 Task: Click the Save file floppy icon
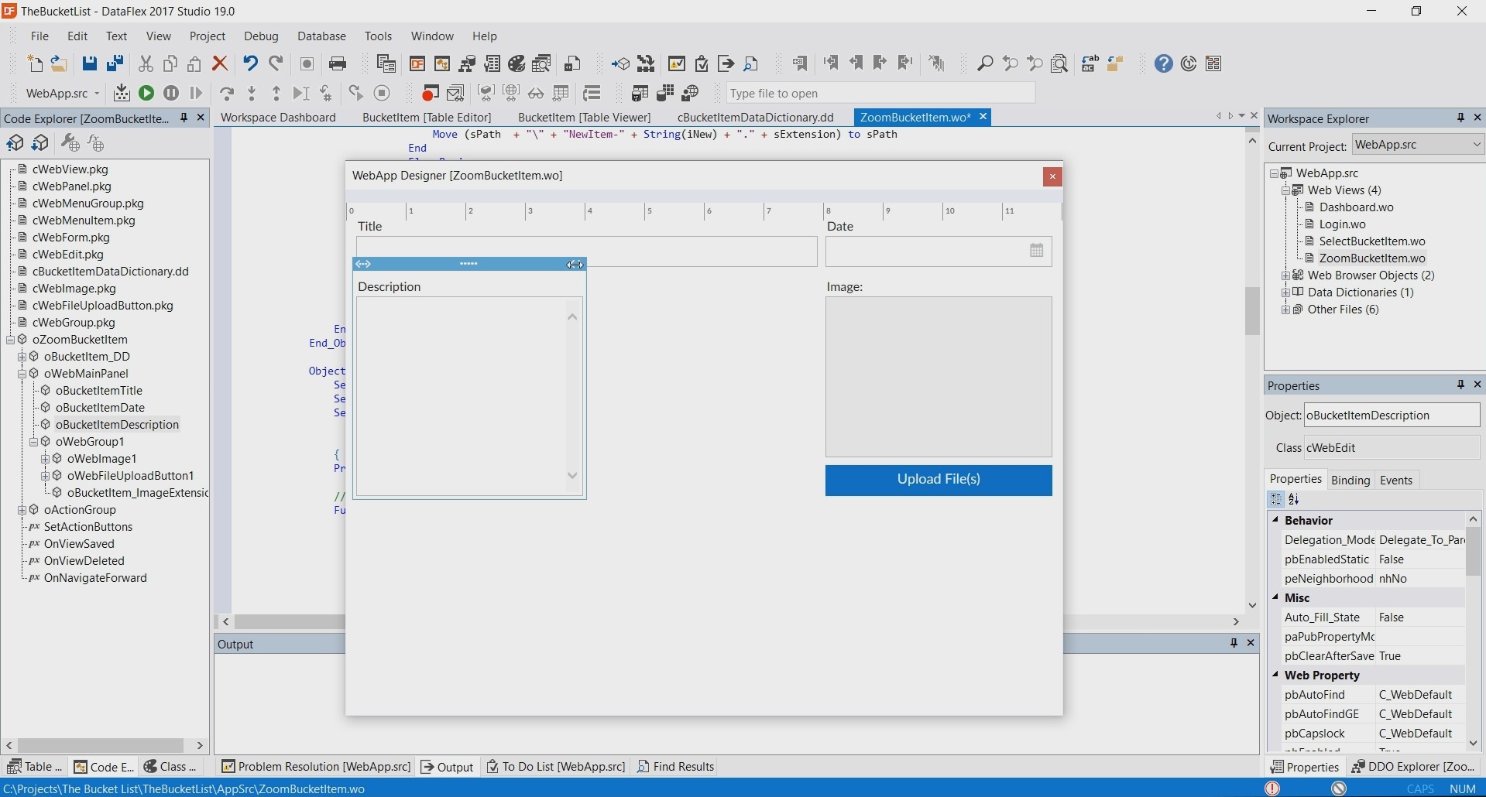point(90,63)
